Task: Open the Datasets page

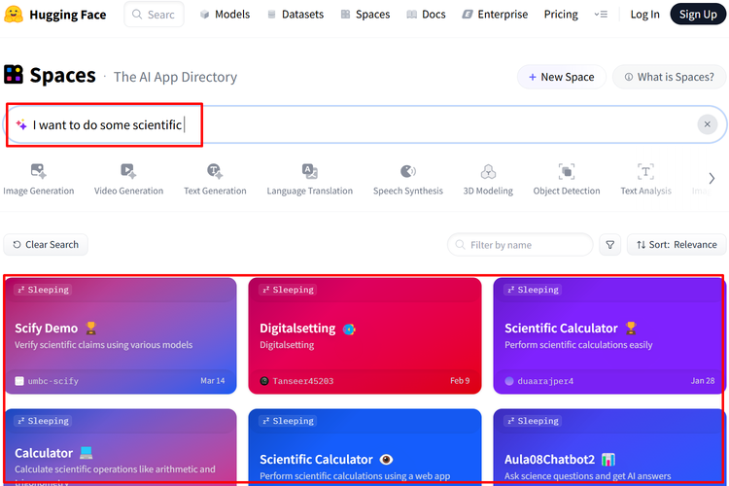Action: 295,15
